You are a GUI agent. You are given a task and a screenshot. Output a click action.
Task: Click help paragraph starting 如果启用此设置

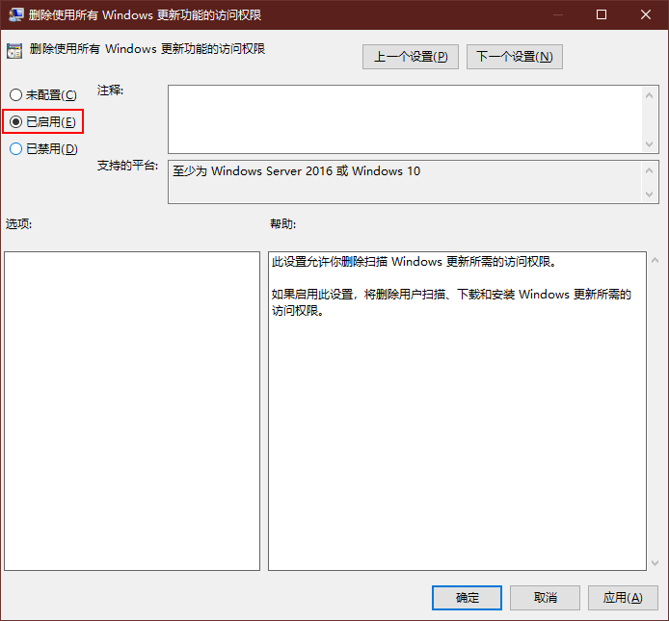pyautogui.click(x=451, y=302)
